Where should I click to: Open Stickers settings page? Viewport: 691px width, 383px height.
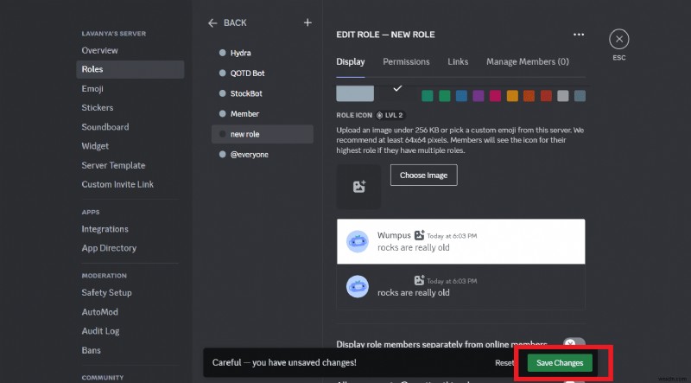[130, 108]
